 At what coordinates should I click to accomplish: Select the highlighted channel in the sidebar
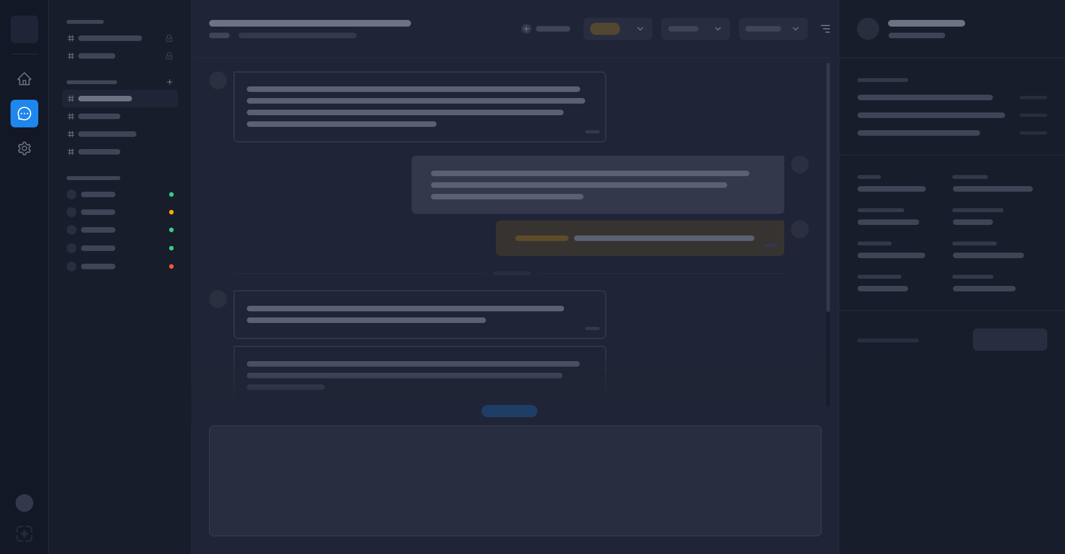[120, 99]
